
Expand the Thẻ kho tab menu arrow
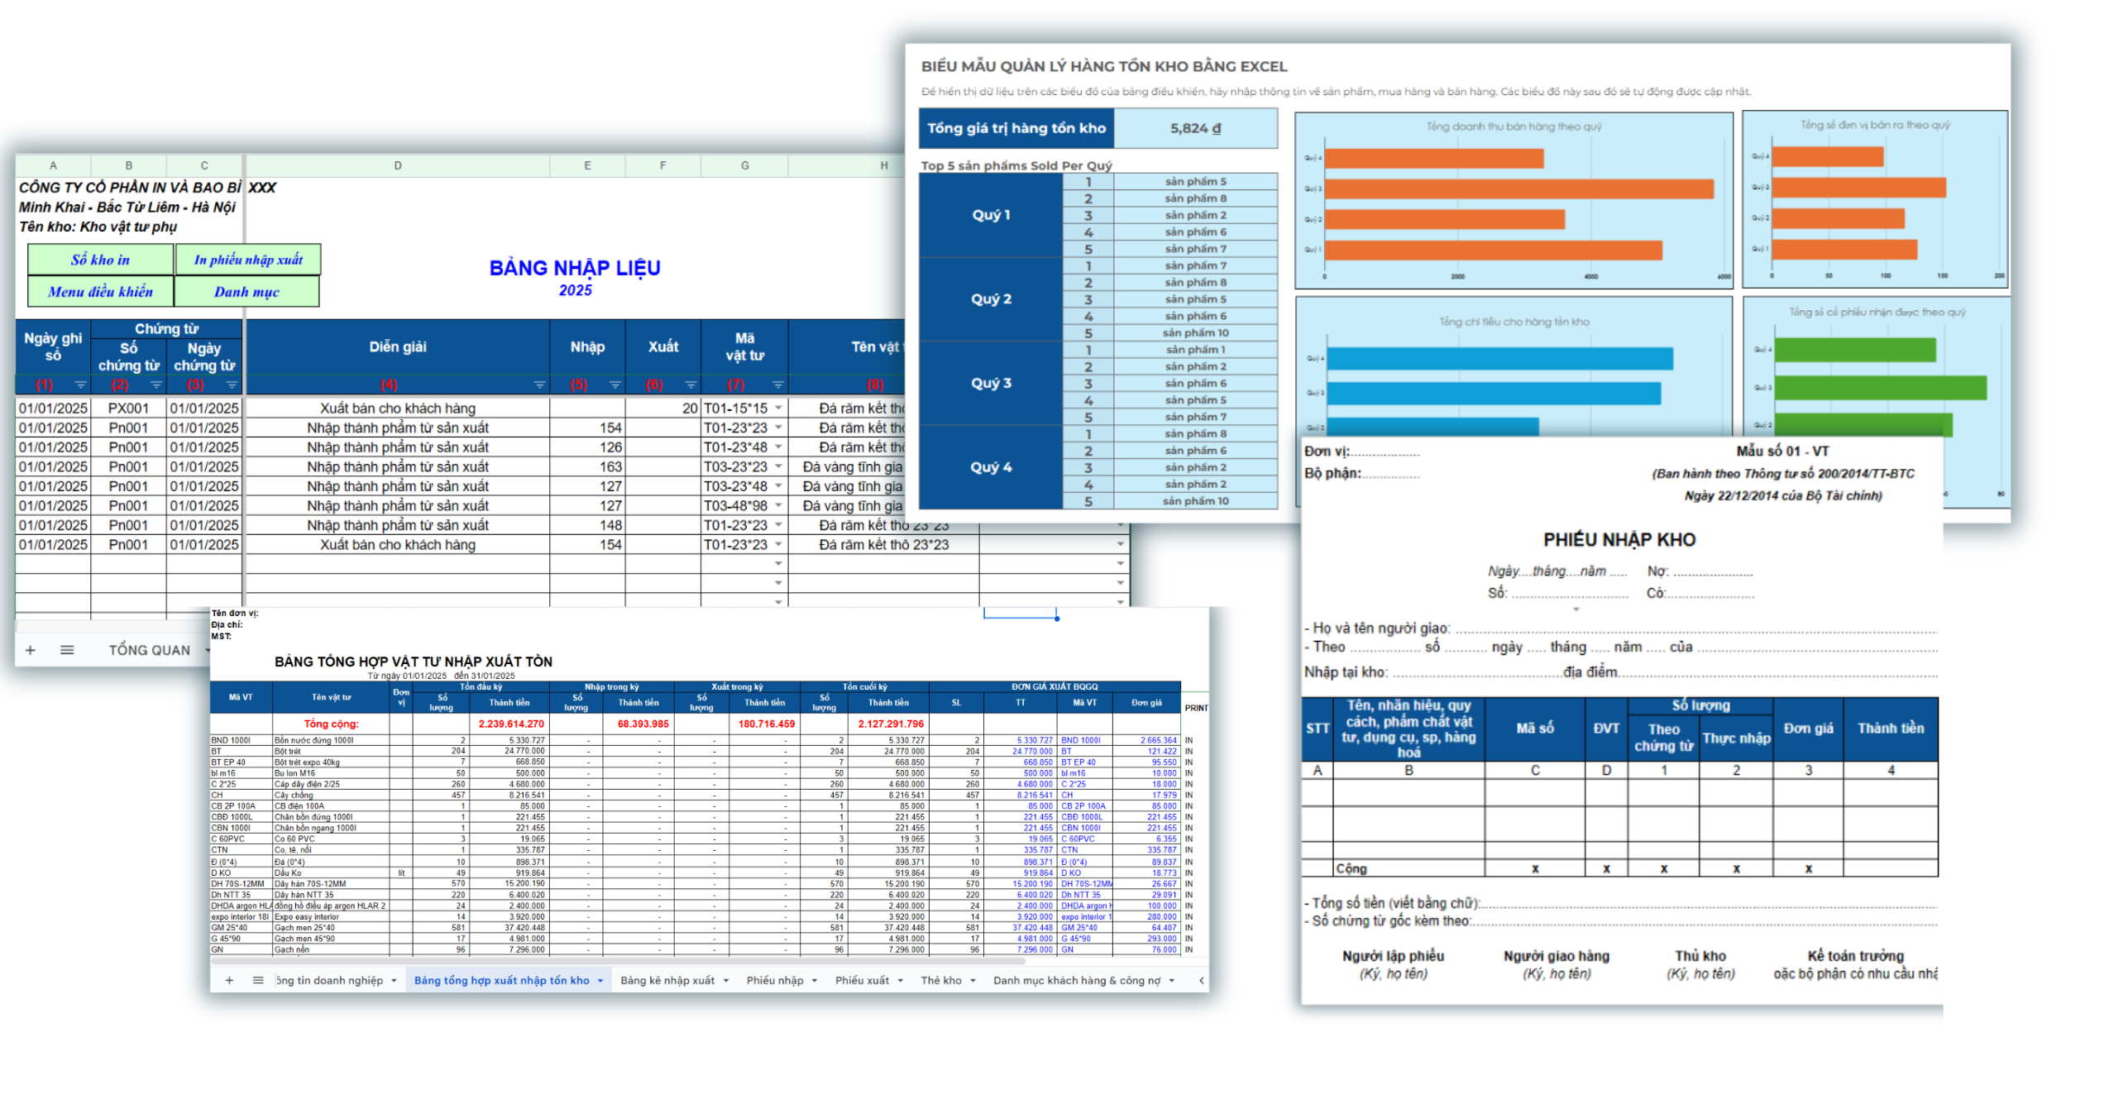tap(972, 981)
